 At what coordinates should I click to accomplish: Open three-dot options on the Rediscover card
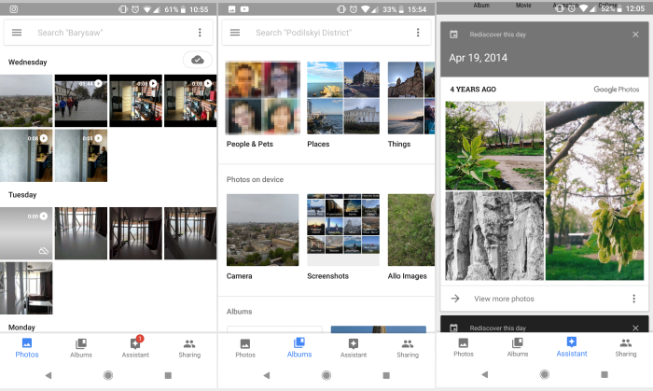[634, 299]
